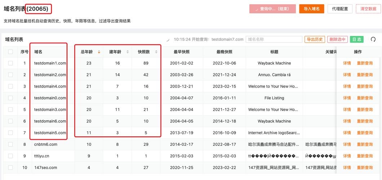The height and width of the screenshot is (180, 382).
Task: Click the refresh icon beside 日志 button
Action: coord(373,39)
